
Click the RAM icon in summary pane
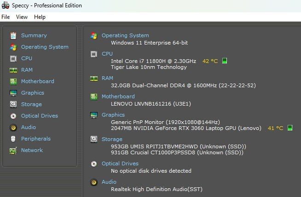tap(94, 79)
